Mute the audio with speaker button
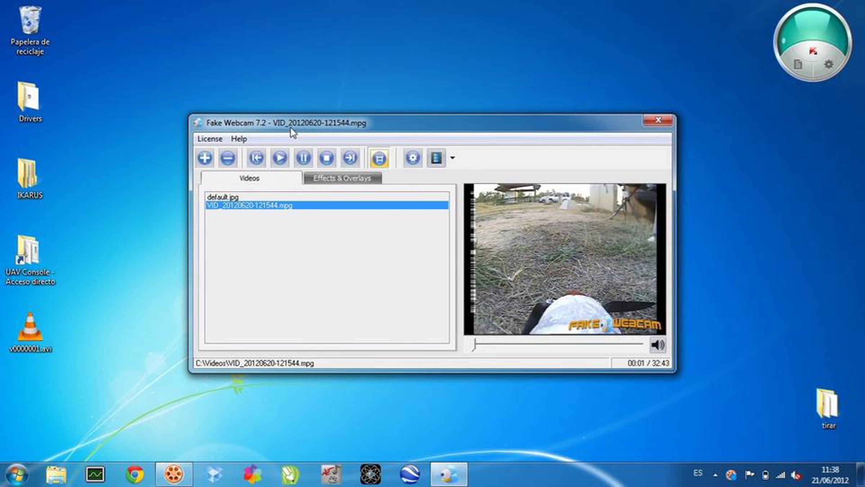 658,345
